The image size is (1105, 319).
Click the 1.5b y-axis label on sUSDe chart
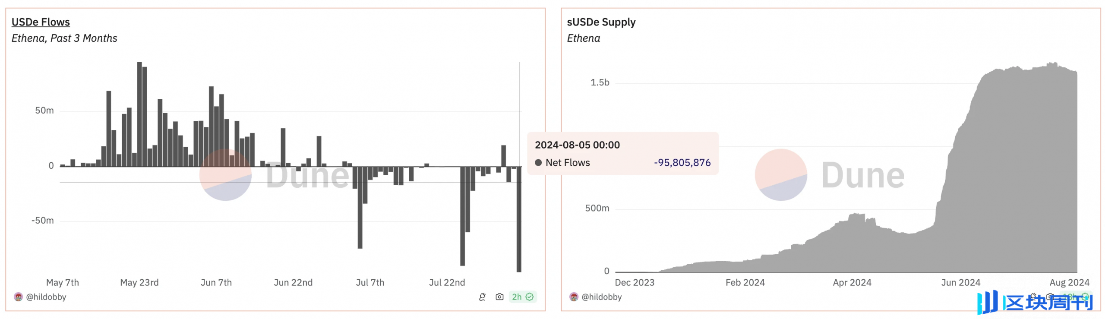[600, 82]
